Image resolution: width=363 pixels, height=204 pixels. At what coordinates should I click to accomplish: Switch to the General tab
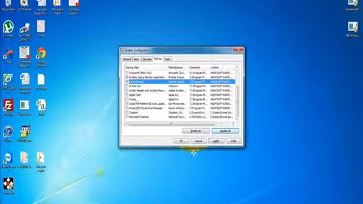pos(127,59)
